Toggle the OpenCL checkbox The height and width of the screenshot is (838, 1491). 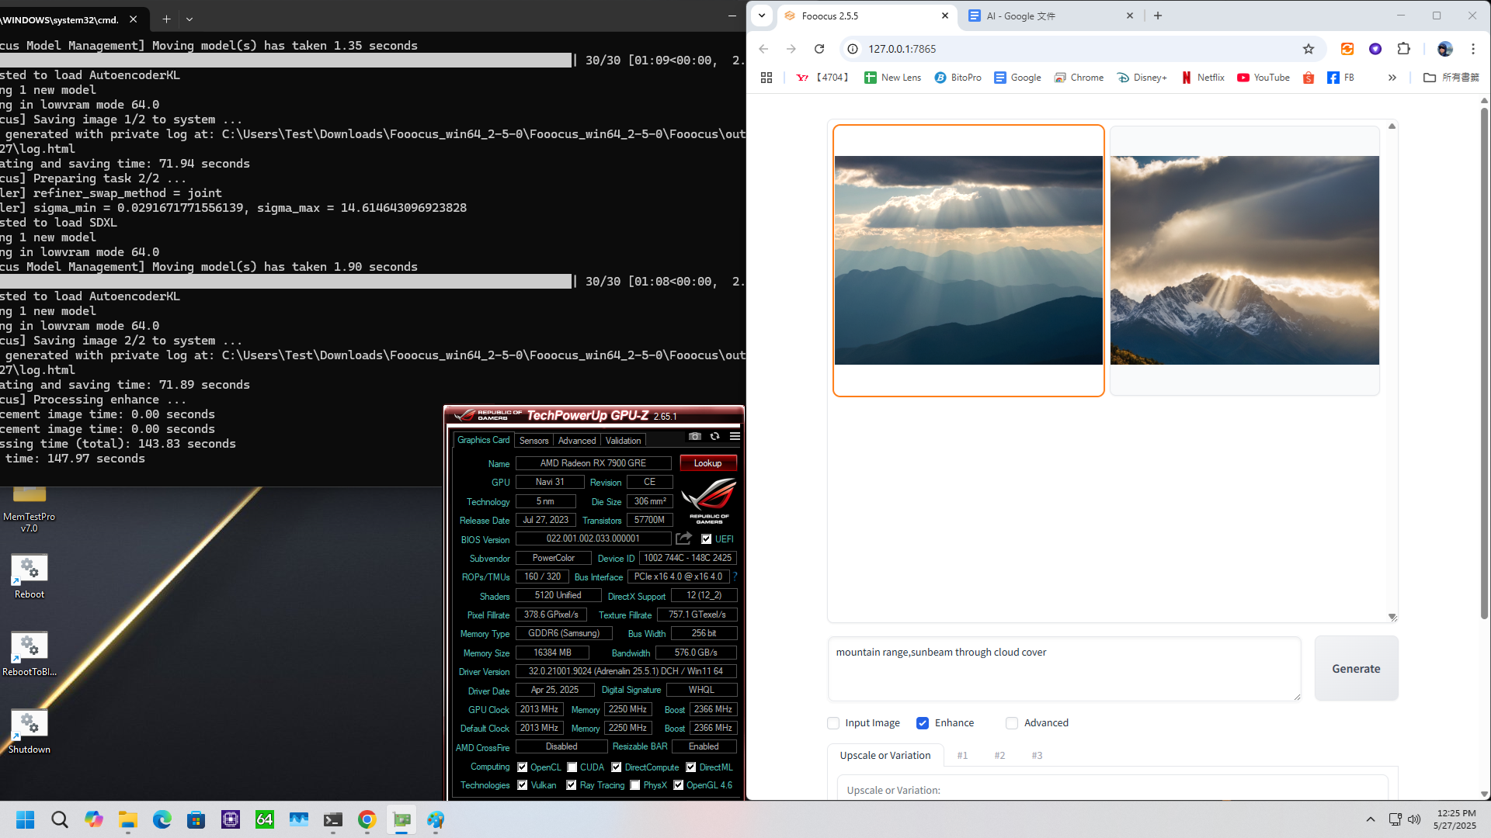point(523,767)
